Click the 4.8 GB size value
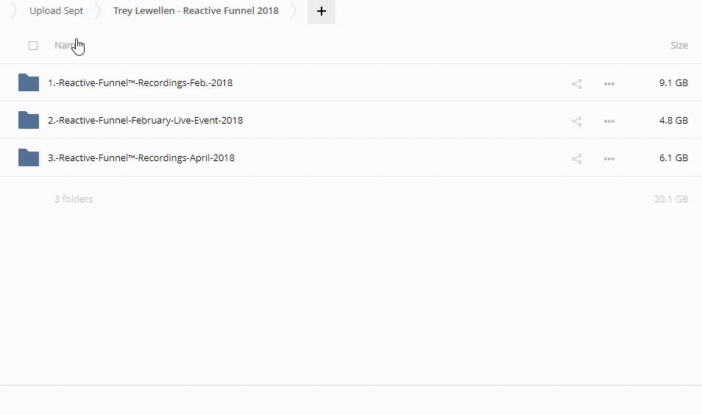Image resolution: width=702 pixels, height=415 pixels. pyautogui.click(x=673, y=121)
